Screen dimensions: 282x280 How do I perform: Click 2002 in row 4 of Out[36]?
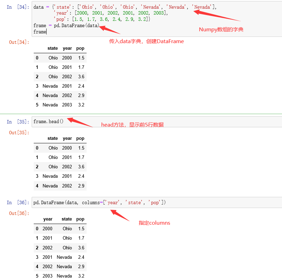48,266
